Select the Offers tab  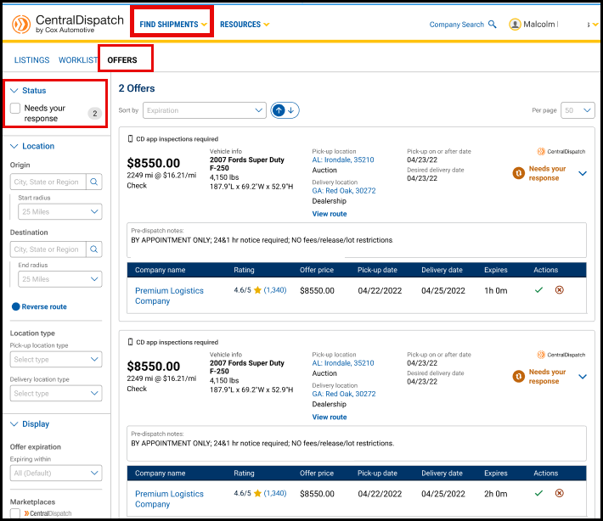click(x=122, y=60)
